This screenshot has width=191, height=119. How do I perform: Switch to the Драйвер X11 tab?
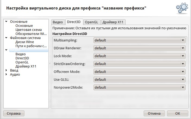(114, 22)
